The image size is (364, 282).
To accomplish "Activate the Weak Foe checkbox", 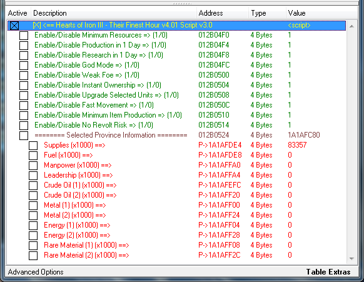I will pos(24,76).
